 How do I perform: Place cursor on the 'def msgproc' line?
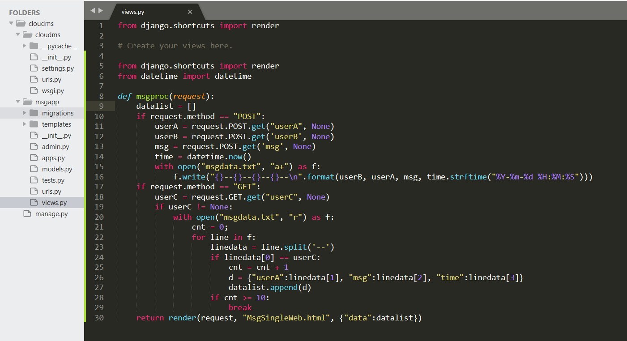point(170,96)
